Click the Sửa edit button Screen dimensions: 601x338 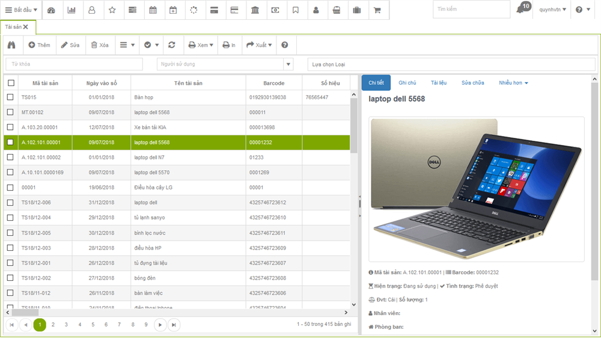pyautogui.click(x=70, y=45)
